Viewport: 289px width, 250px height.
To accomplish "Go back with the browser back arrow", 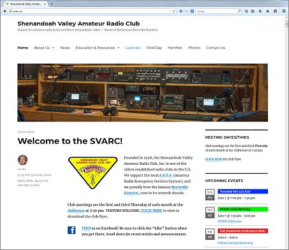I will click(x=4, y=11).
